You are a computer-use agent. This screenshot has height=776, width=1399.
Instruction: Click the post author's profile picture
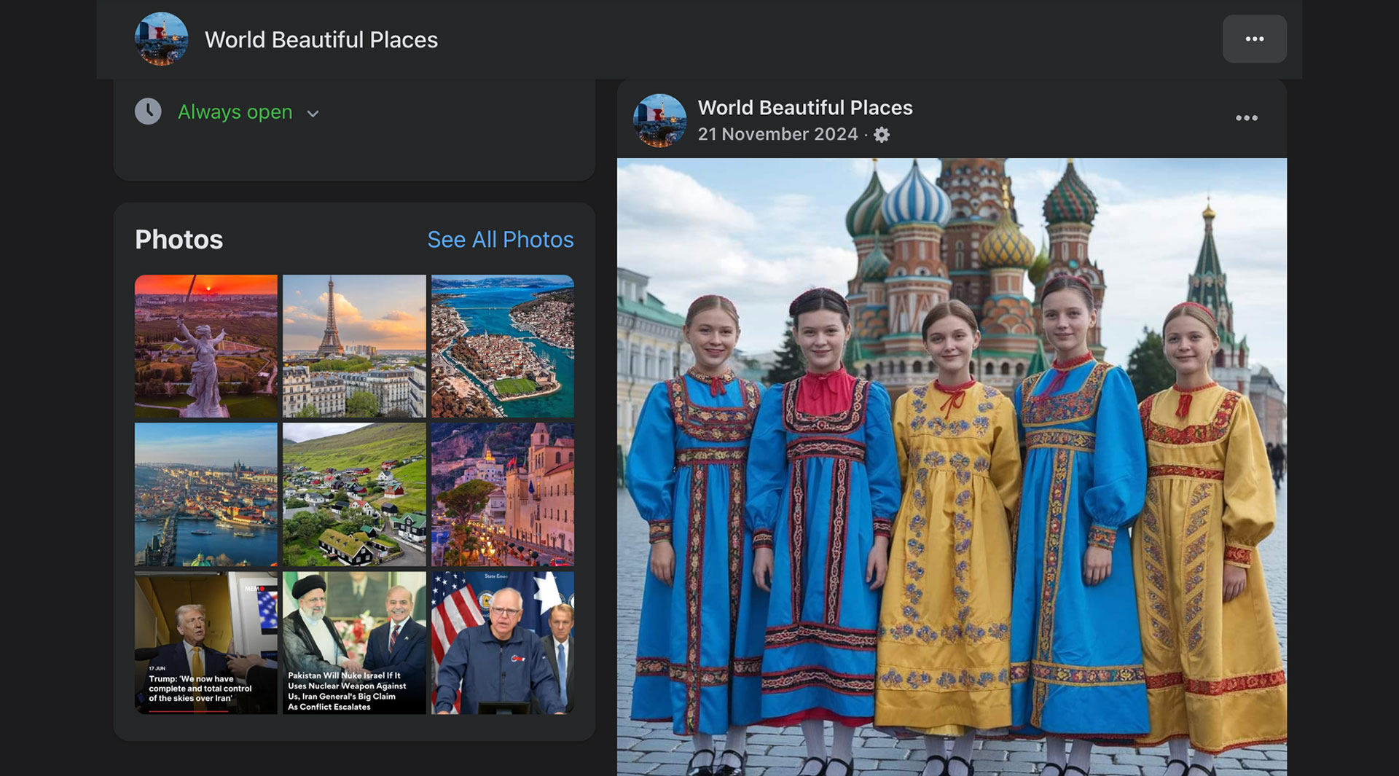tap(659, 120)
